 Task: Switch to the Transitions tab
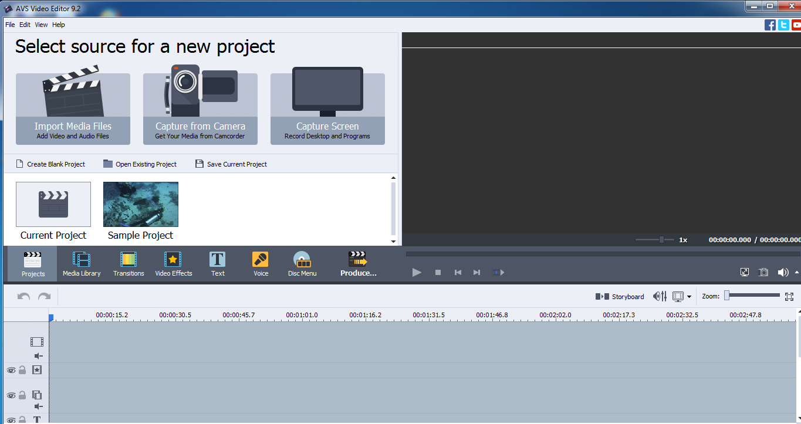coord(129,264)
